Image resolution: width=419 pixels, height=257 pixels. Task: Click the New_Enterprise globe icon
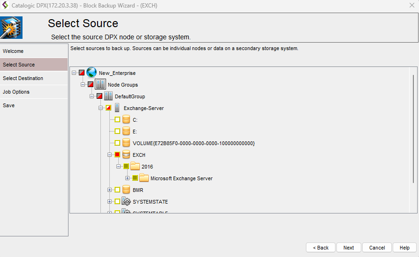coord(91,73)
